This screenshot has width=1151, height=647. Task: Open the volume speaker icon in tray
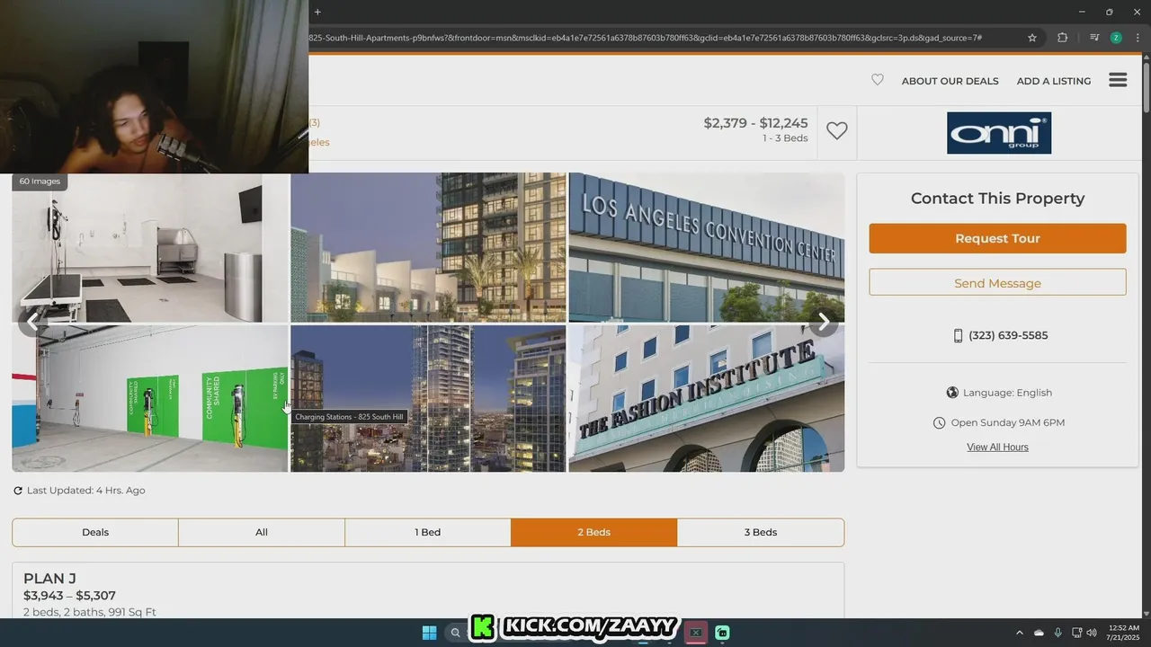pyautogui.click(x=1092, y=633)
